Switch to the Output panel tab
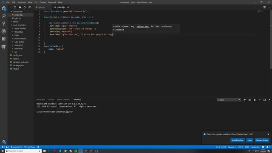Viewport: 272px width, 153px height. (51, 100)
